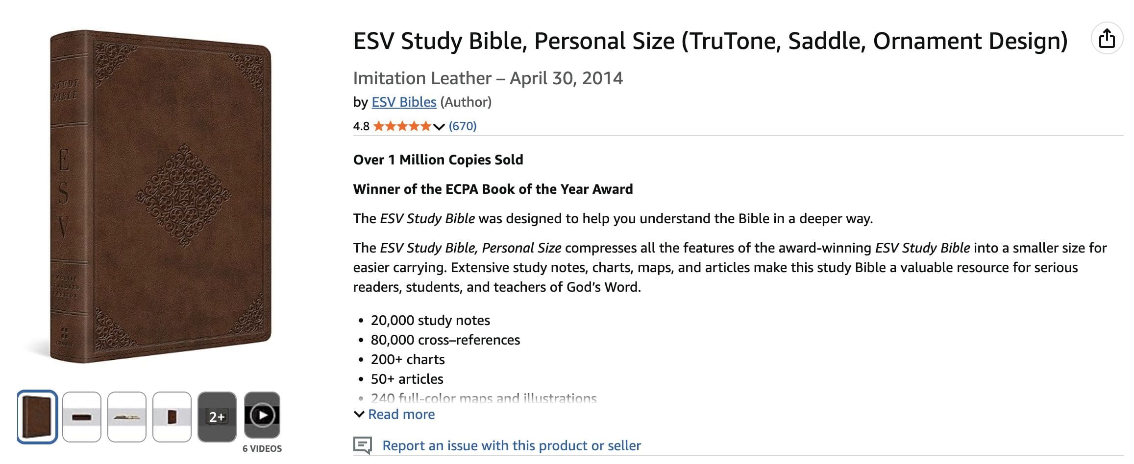
Task: Open the ESV Bibles author link
Action: pyautogui.click(x=404, y=102)
